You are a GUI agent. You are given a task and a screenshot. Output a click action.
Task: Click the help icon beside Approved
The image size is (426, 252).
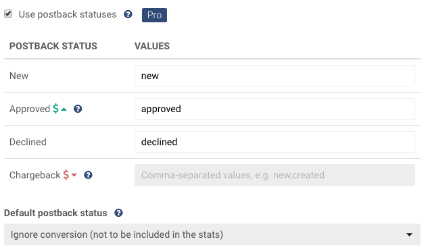coord(78,109)
